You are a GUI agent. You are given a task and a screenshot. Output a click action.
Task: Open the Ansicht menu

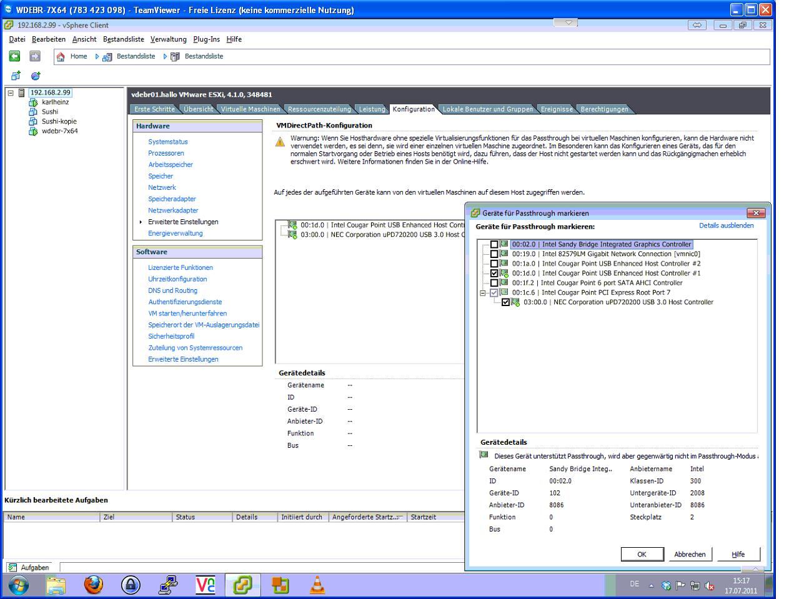tap(84, 39)
